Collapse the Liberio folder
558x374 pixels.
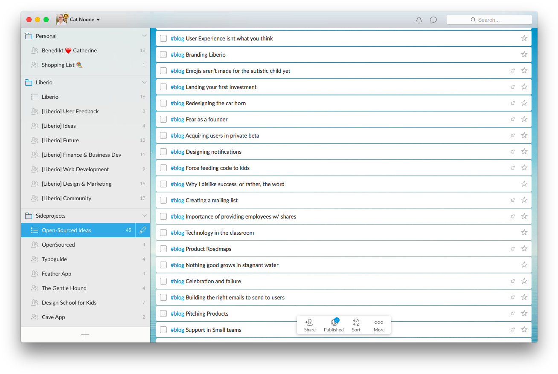pos(144,83)
